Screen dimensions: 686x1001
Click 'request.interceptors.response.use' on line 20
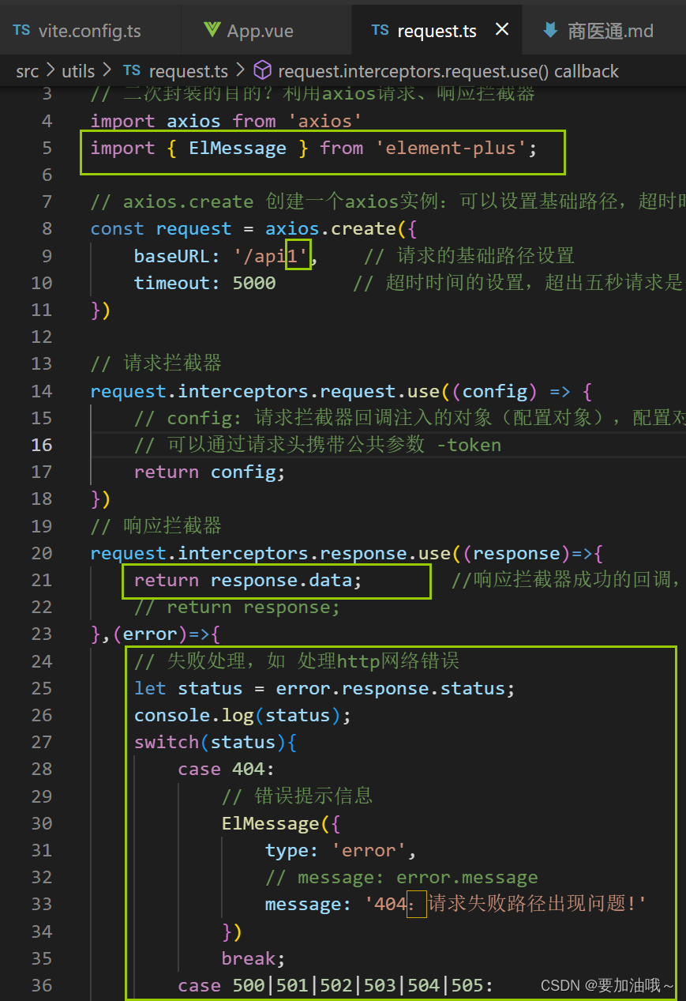(270, 553)
